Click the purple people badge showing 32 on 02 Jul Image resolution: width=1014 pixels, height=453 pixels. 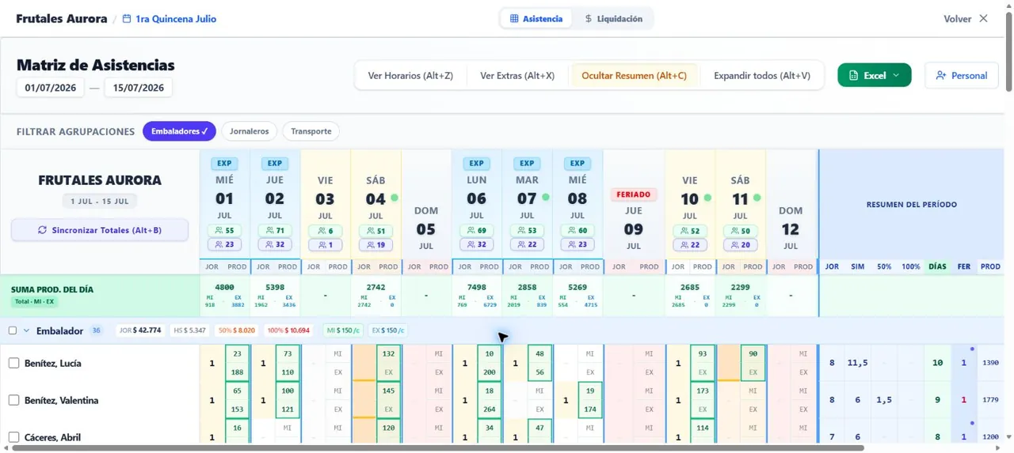tap(275, 245)
